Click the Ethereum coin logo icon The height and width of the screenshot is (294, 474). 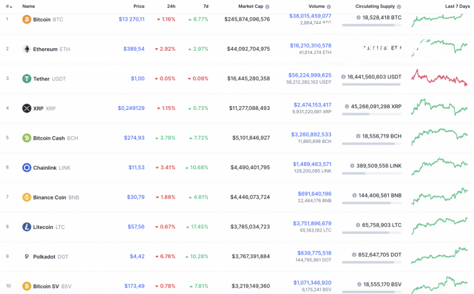(x=26, y=49)
